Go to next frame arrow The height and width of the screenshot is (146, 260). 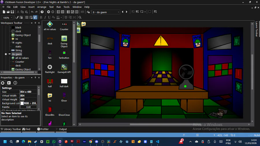[x=127, y=12]
